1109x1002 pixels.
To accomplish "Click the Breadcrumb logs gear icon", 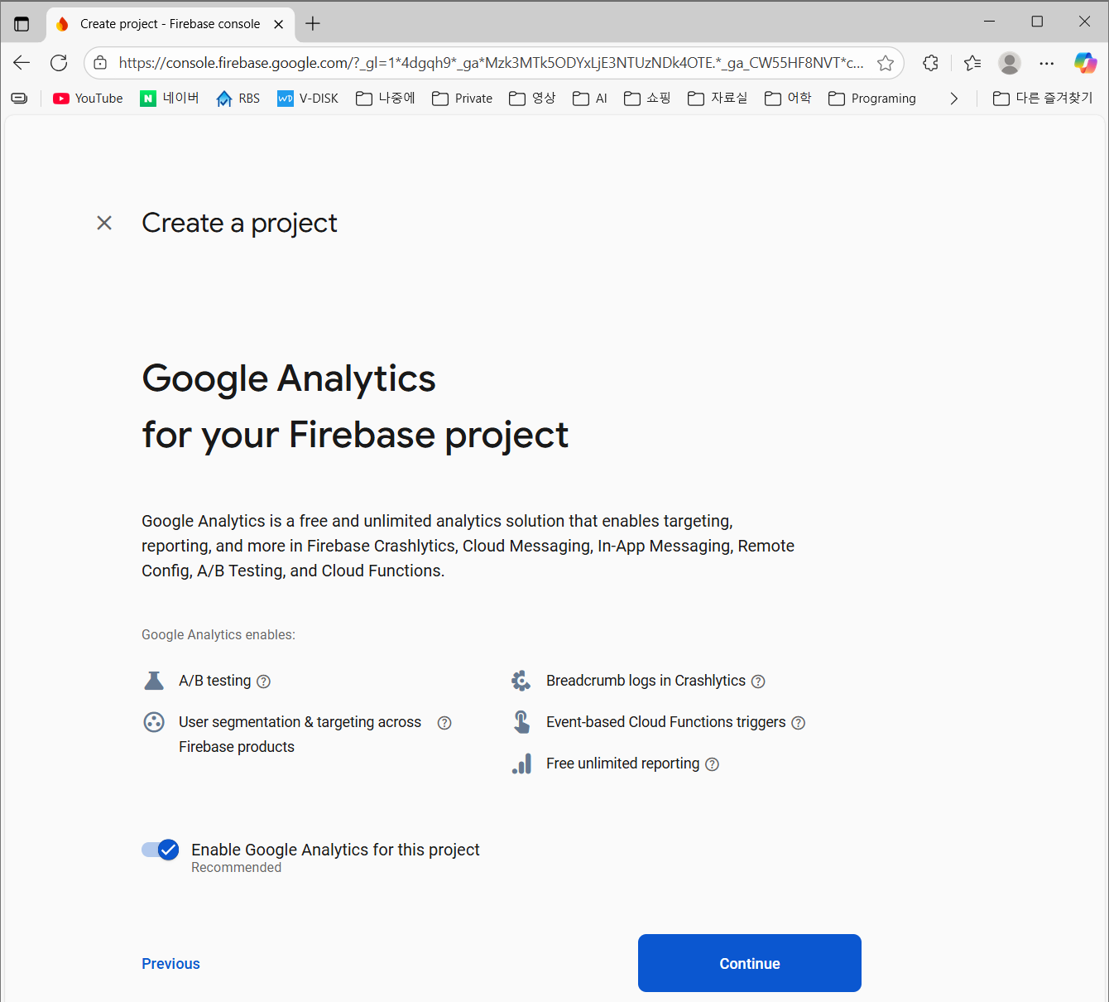I will tap(521, 681).
